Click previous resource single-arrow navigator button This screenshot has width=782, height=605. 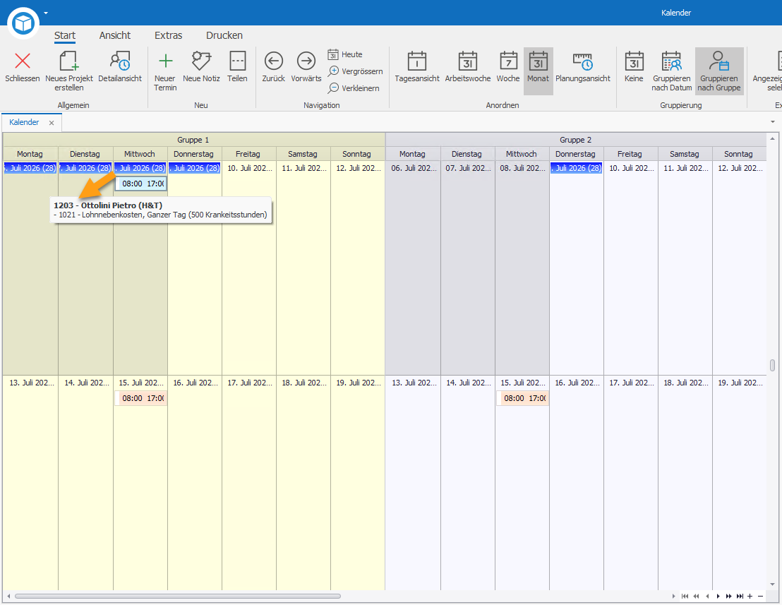[x=707, y=596]
